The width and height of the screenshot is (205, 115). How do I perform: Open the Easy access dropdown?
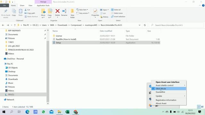click(x=83, y=13)
